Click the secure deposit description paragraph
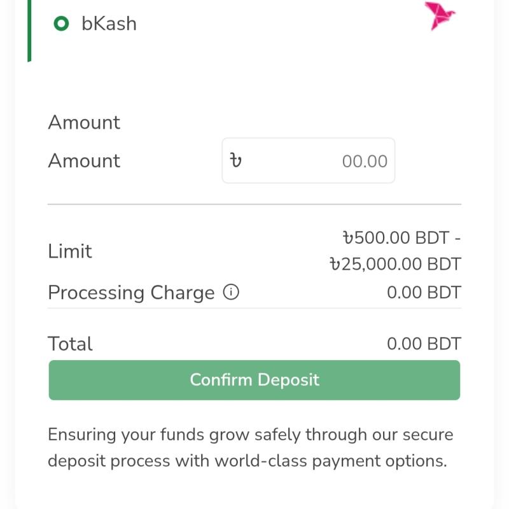Viewport: 509px width, 509px height. tap(250, 447)
